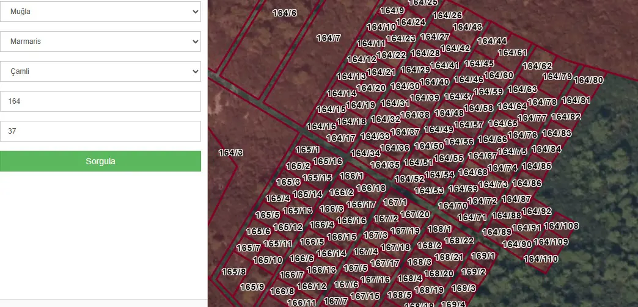
Task: Select parcel label 169/1 on the map
Action: [483, 256]
